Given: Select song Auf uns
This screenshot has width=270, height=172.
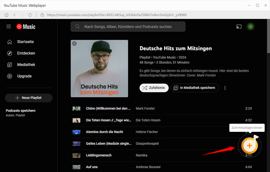Looking at the screenshot, I should pos(92,167).
